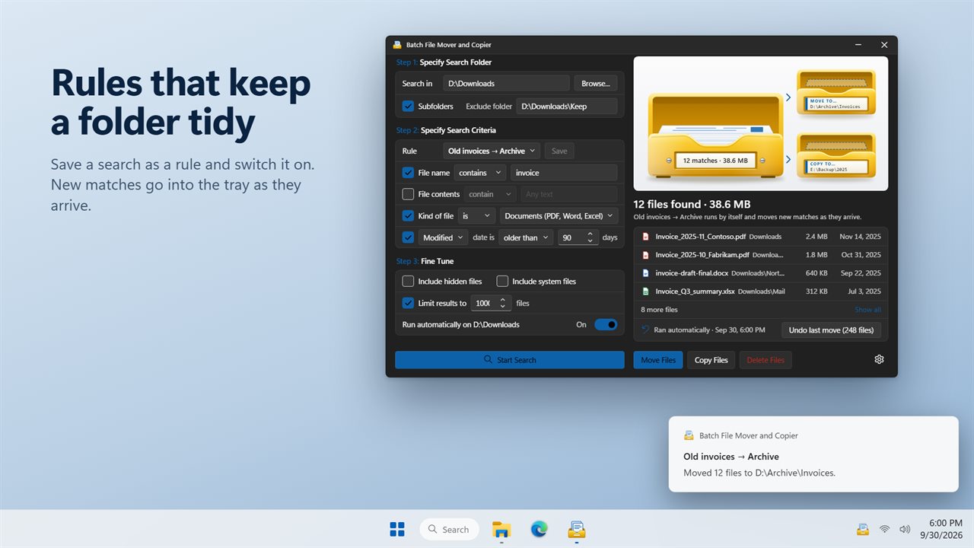Turn off Run automatically toggle
The width and height of the screenshot is (974, 548).
click(606, 324)
